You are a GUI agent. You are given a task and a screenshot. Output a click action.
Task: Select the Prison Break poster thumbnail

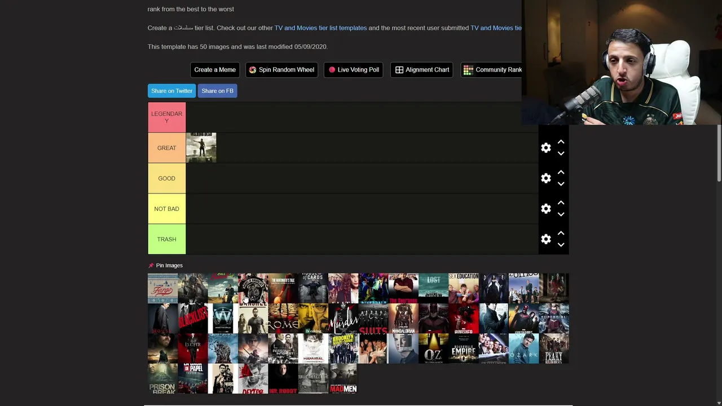pos(162,378)
